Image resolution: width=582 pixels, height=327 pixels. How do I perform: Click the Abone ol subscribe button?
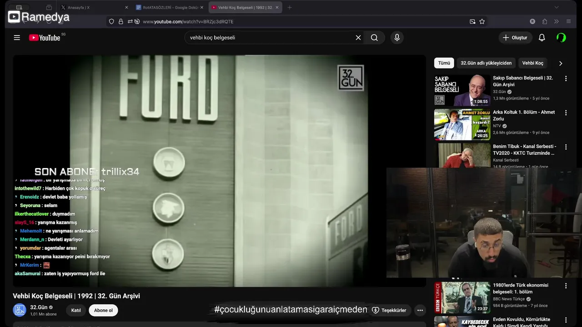pos(103,310)
